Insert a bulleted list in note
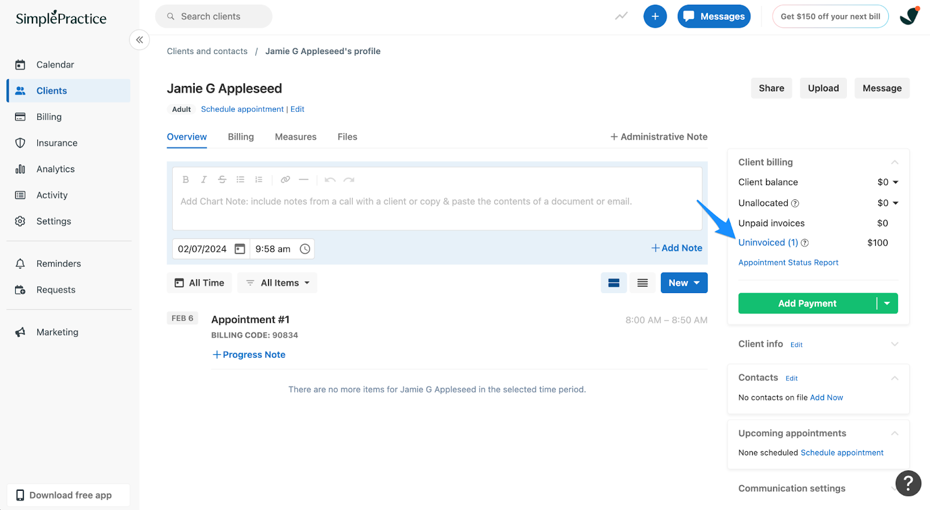Image resolution: width=930 pixels, height=510 pixels. (240, 180)
